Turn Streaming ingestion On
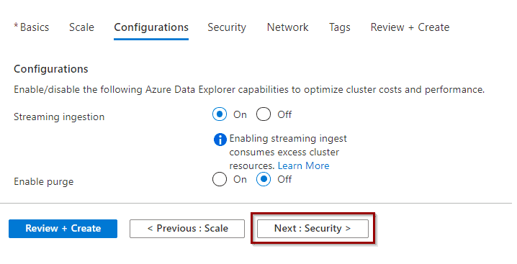The width and height of the screenshot is (517, 264). 220,114
